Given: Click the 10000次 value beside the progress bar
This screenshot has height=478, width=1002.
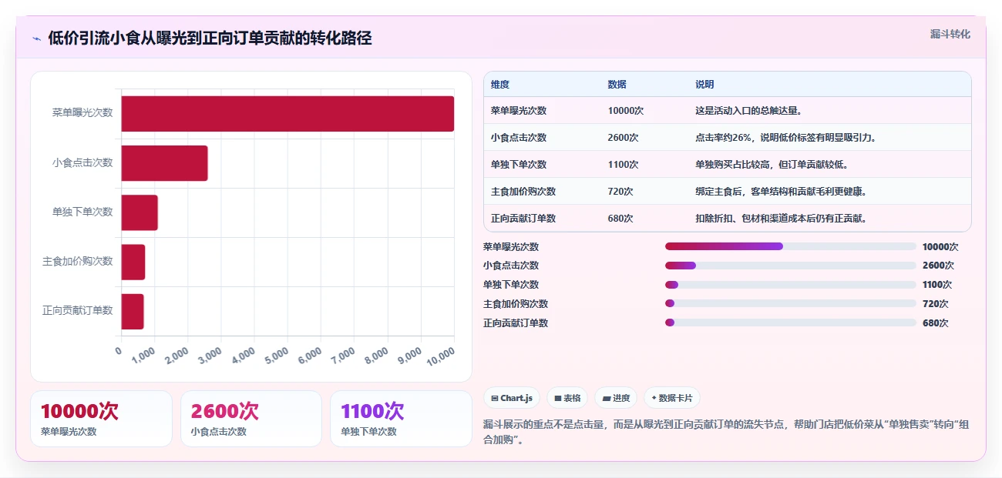Looking at the screenshot, I should pyautogui.click(x=940, y=247).
